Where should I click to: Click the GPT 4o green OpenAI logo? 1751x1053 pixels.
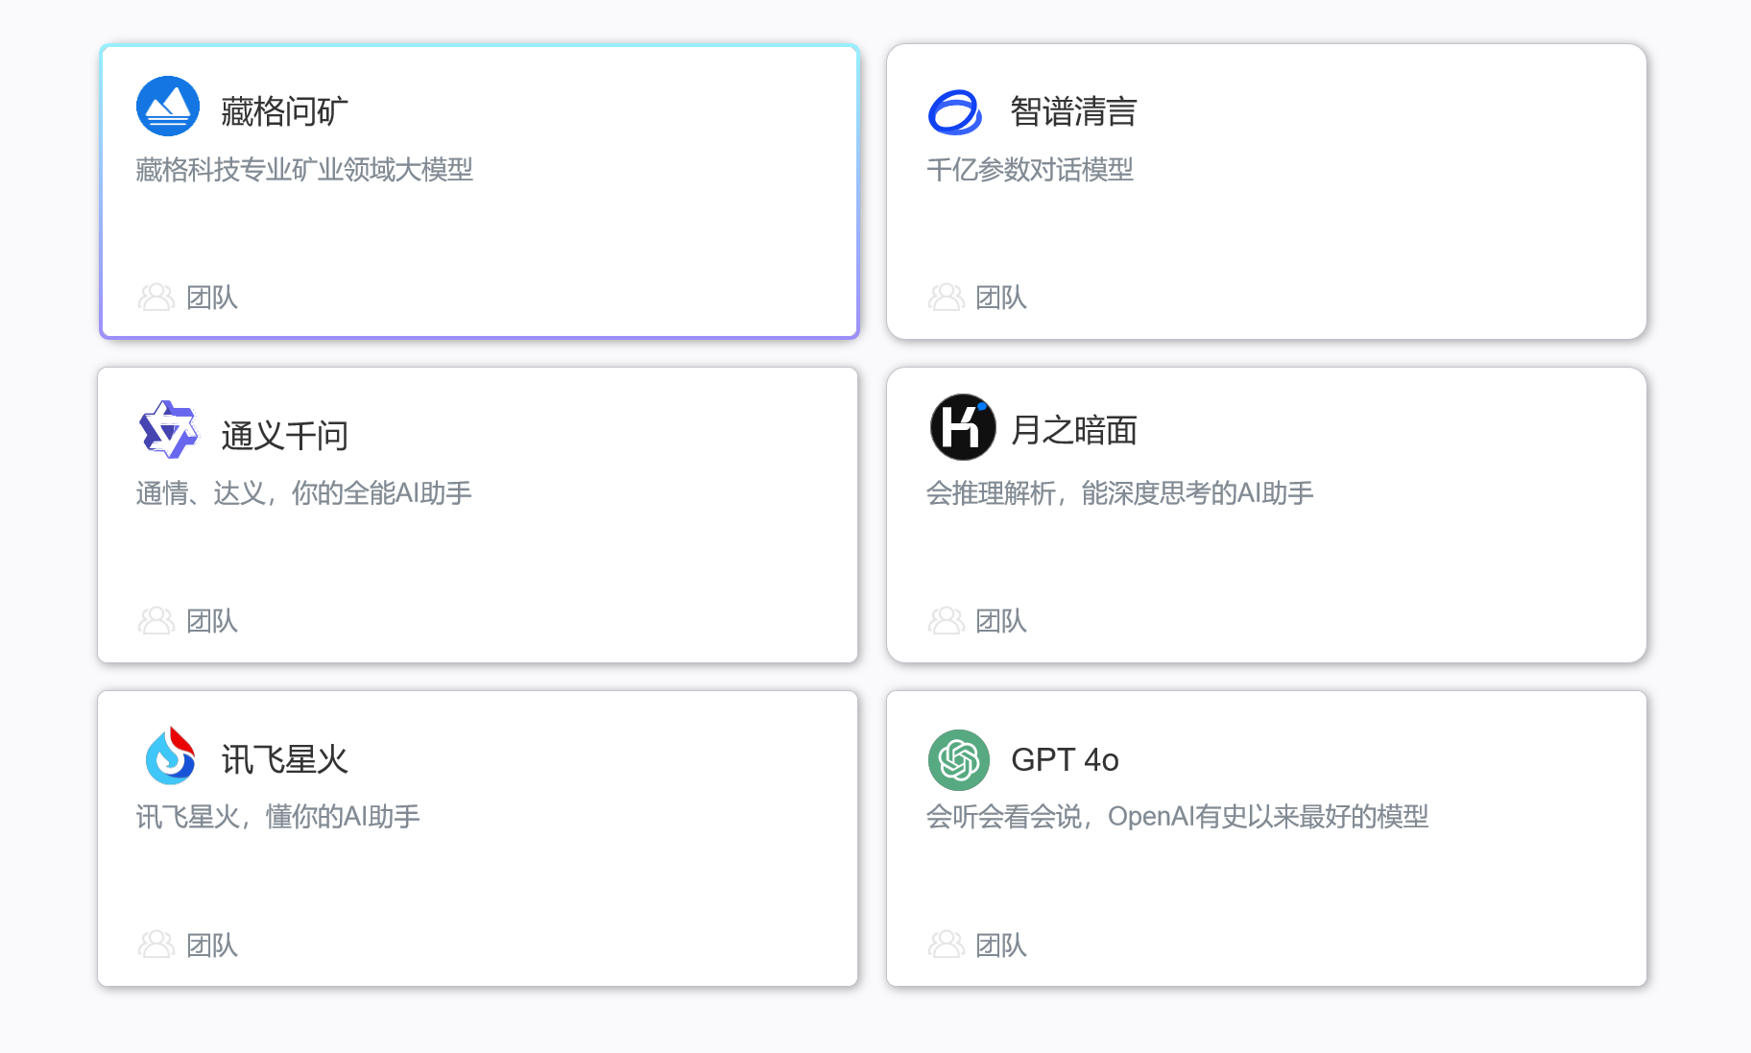(959, 760)
